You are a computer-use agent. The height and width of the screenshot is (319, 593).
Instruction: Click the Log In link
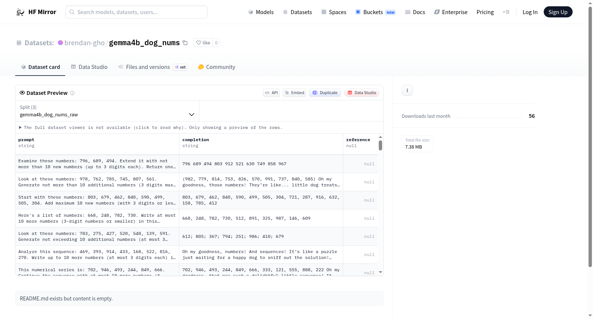click(x=530, y=12)
